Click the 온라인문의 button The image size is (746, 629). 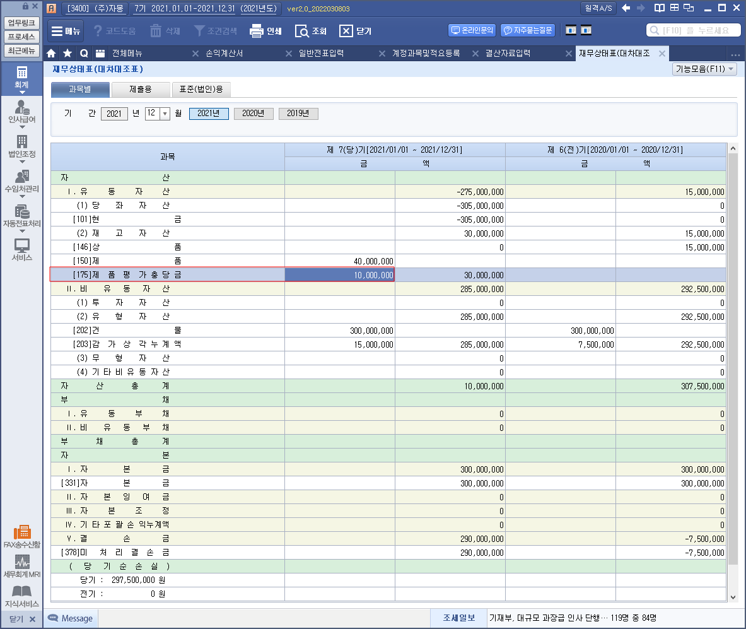pyautogui.click(x=472, y=30)
